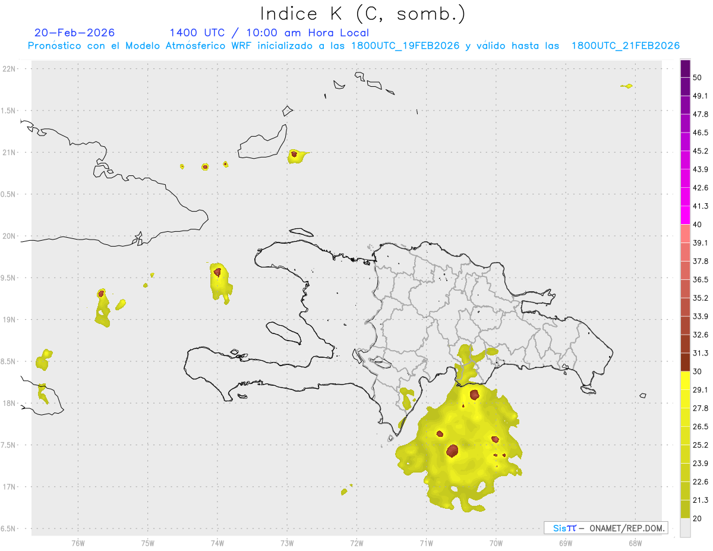This screenshot has height=551, width=713.
Task: Click the colorbar value "27.8"
Action: coord(700,408)
